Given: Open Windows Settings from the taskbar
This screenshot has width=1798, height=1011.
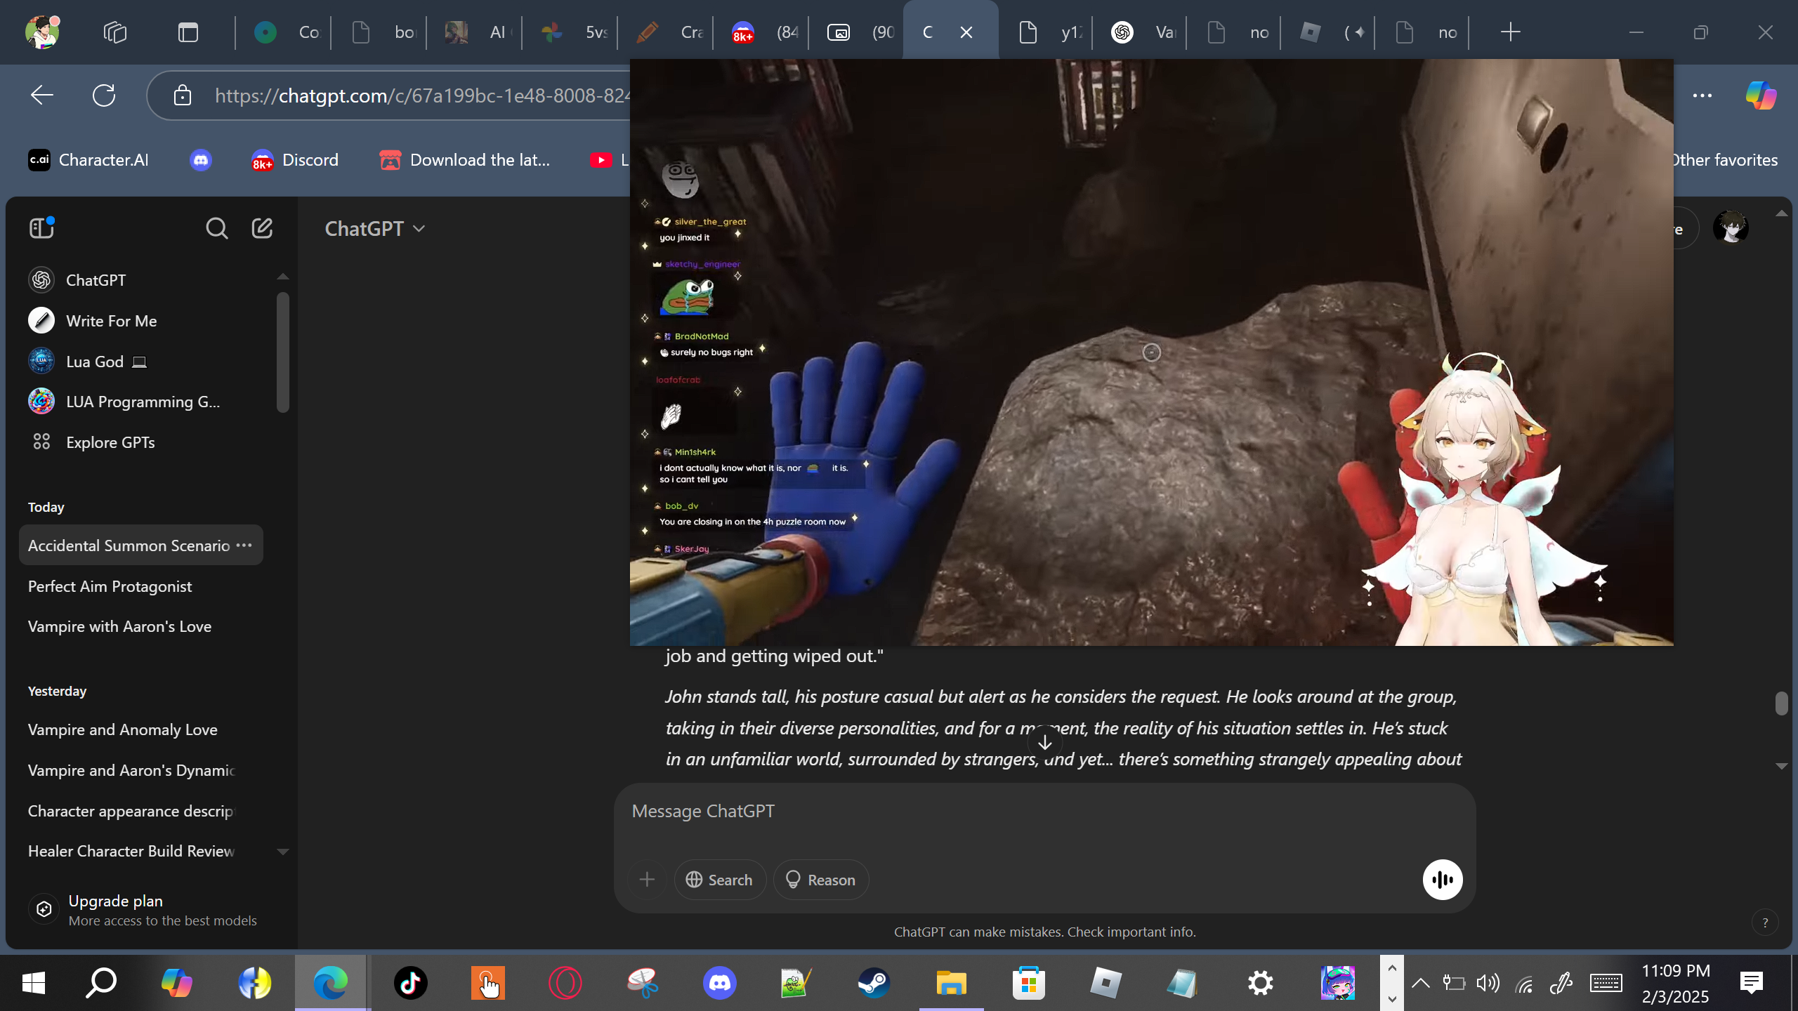Looking at the screenshot, I should (x=1260, y=983).
